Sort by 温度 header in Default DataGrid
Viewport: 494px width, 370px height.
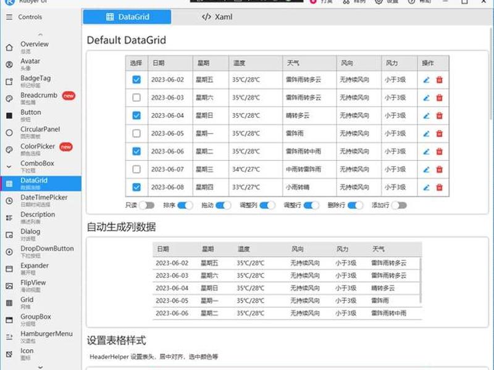(x=256, y=64)
